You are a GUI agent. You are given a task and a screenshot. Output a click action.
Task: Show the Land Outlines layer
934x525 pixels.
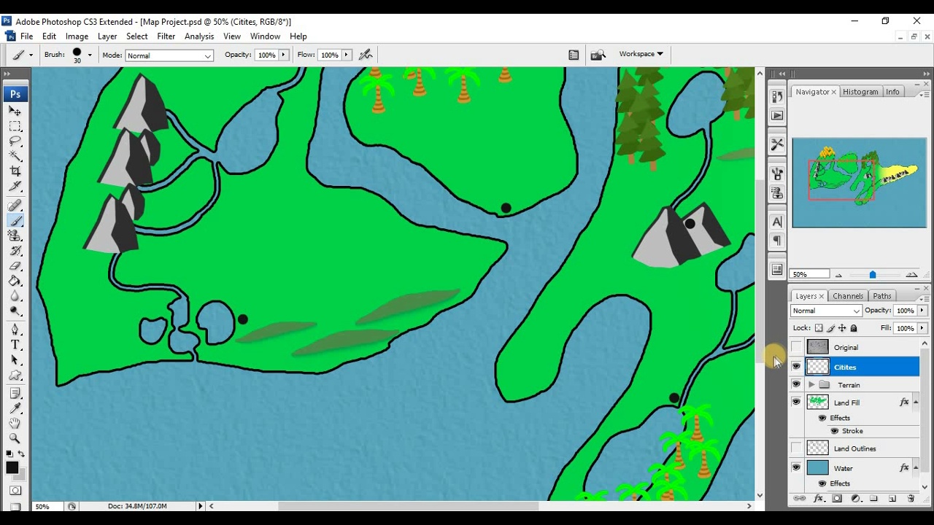796,448
